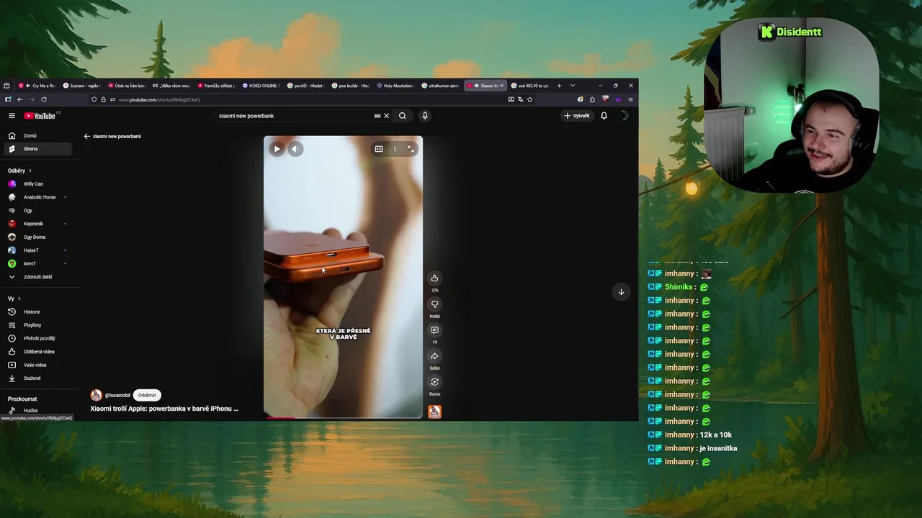Open a new browser tab
This screenshot has height=518, width=922.
click(x=559, y=86)
